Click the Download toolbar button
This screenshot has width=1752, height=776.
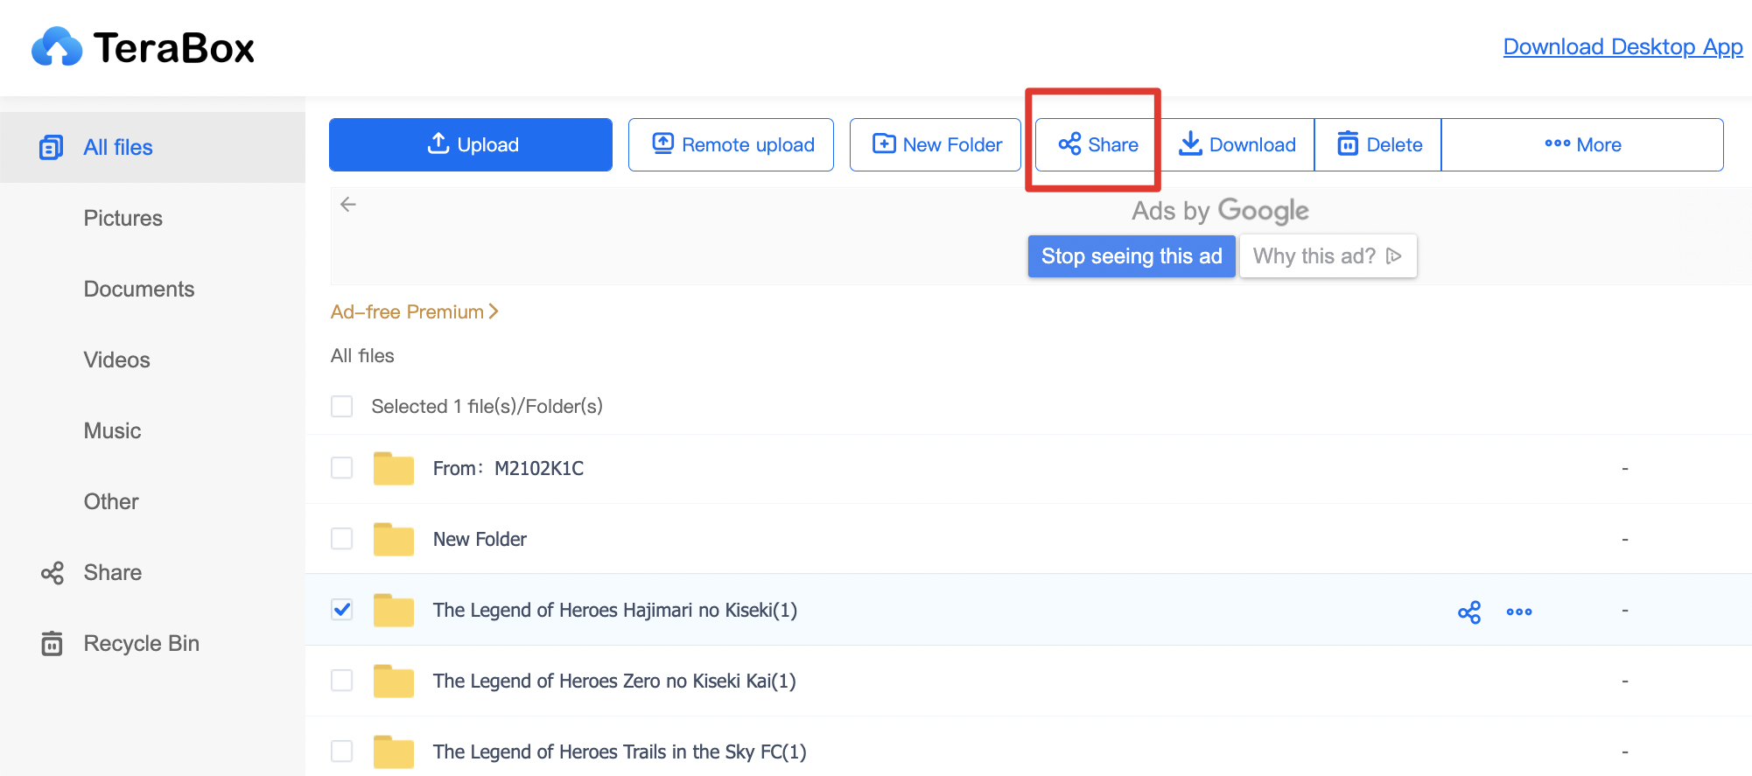click(1237, 144)
